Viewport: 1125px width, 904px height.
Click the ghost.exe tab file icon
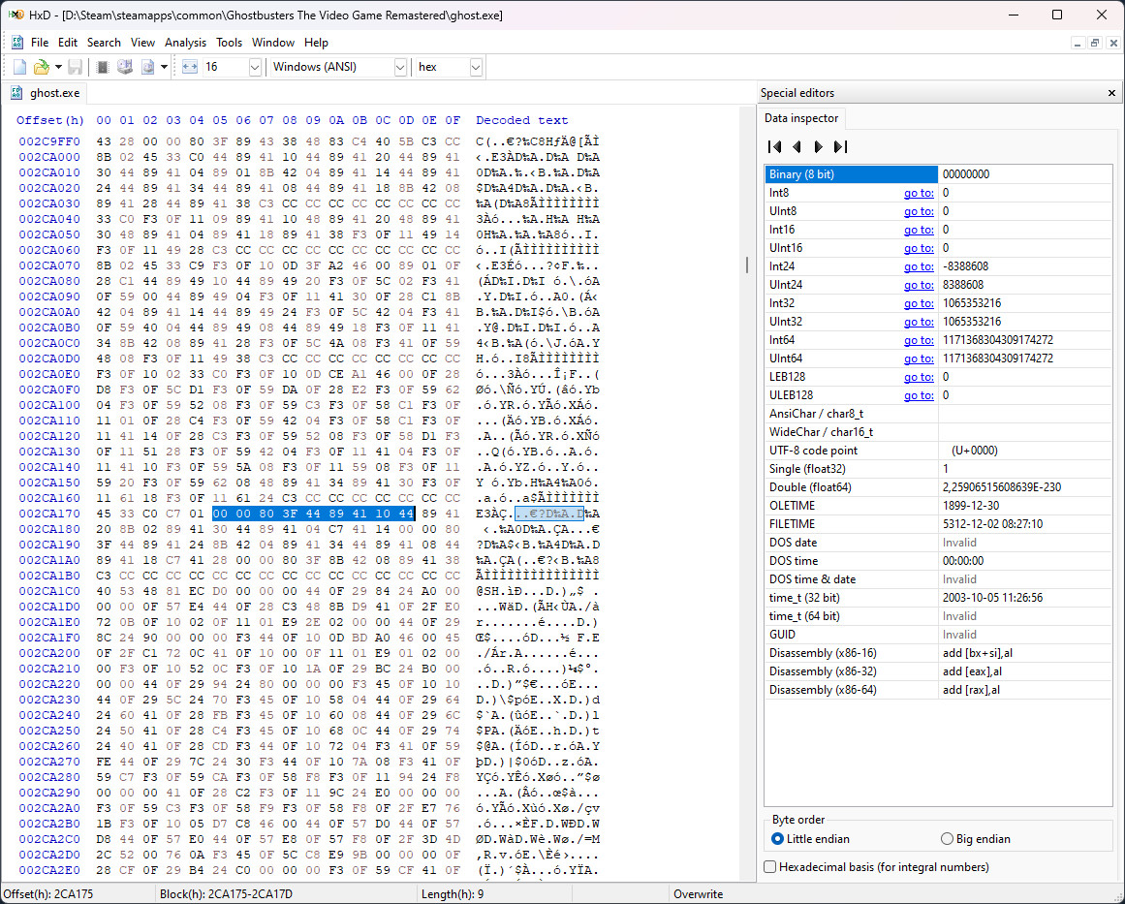16,93
